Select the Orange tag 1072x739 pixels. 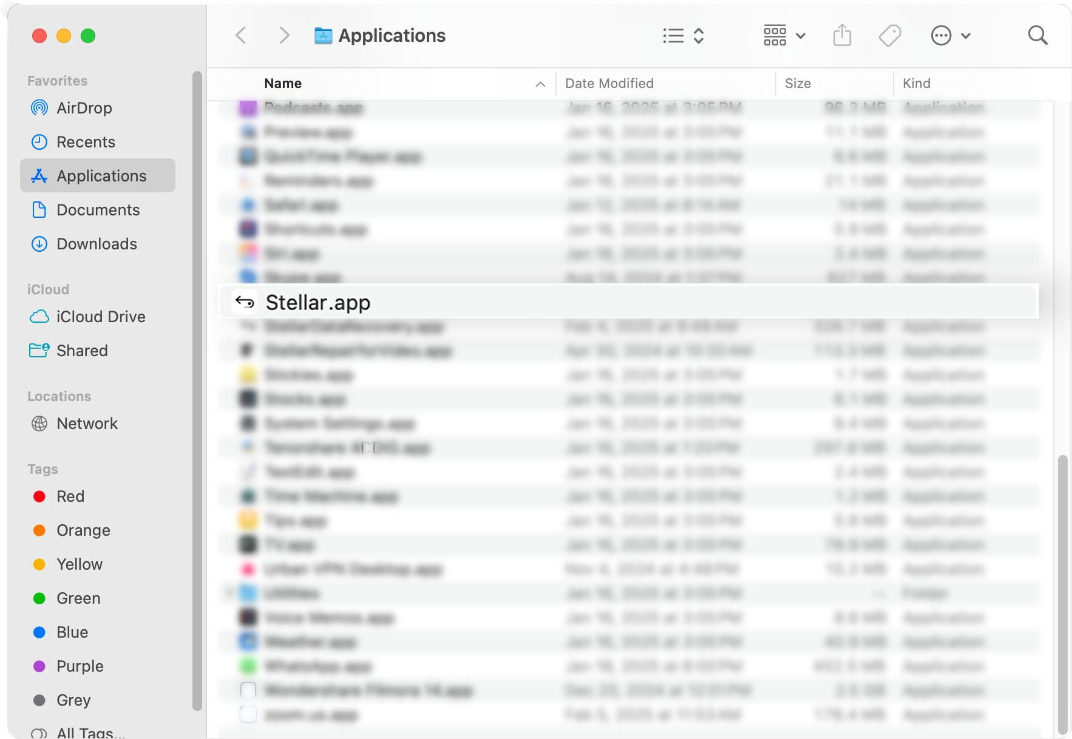[97, 530]
